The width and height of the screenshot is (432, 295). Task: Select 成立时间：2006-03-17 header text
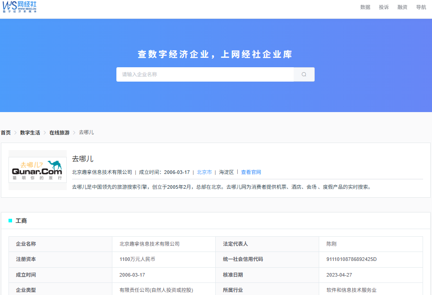pyautogui.click(x=164, y=172)
